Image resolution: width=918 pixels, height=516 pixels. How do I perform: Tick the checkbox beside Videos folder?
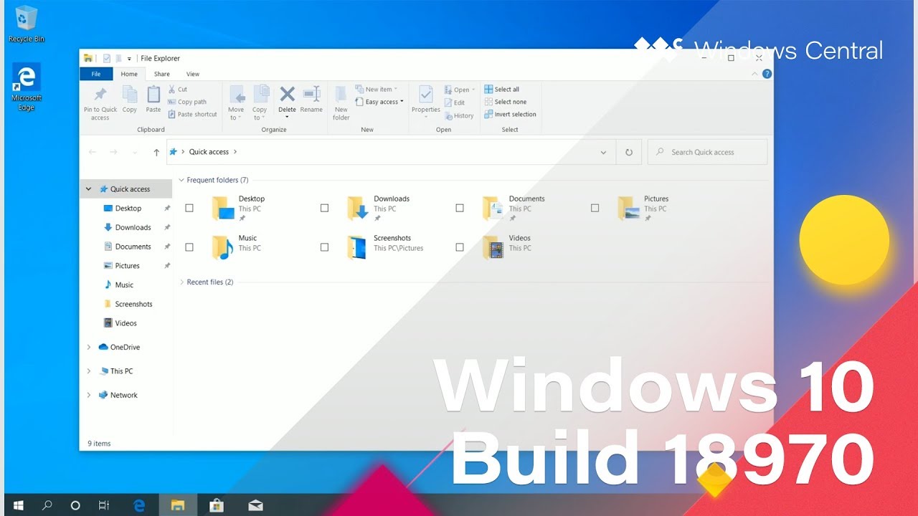pyautogui.click(x=460, y=247)
